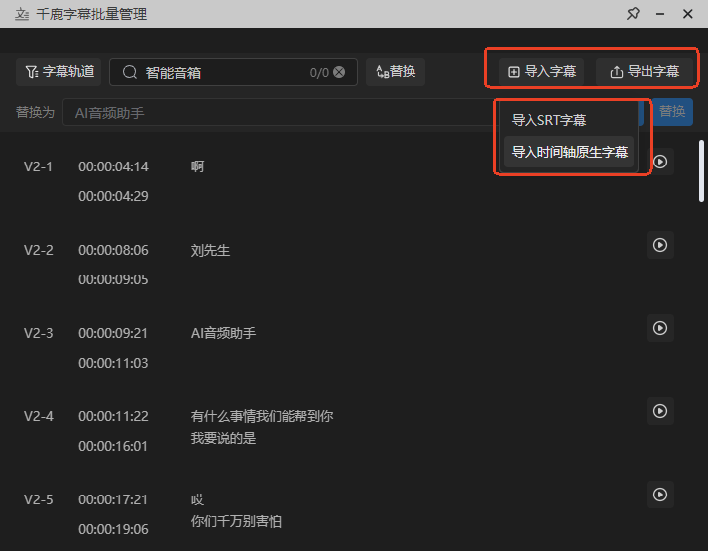Click the 智能音箱 search field
Image resolution: width=708 pixels, height=551 pixels.
pos(233,72)
